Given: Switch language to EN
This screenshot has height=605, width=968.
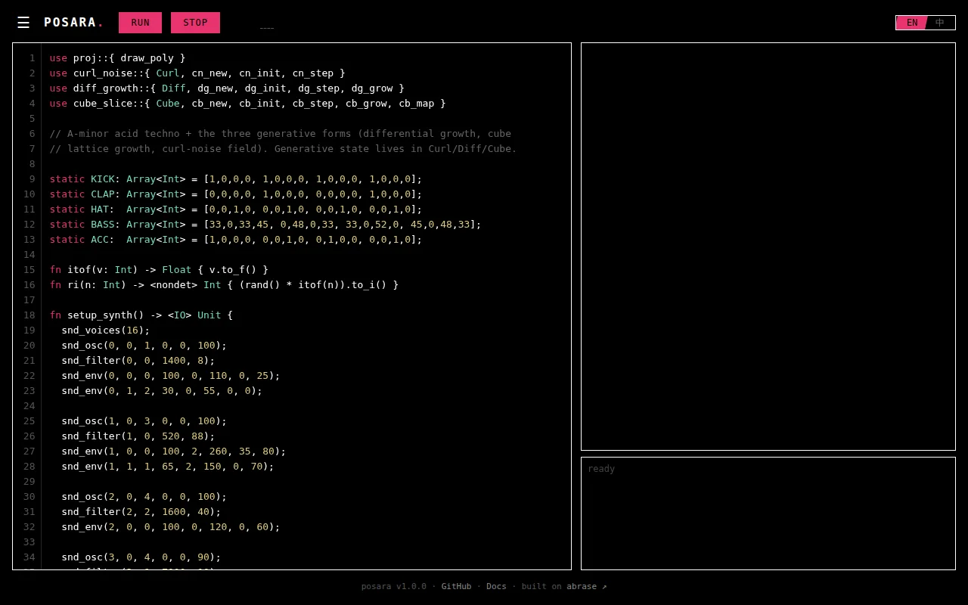Looking at the screenshot, I should (x=911, y=23).
